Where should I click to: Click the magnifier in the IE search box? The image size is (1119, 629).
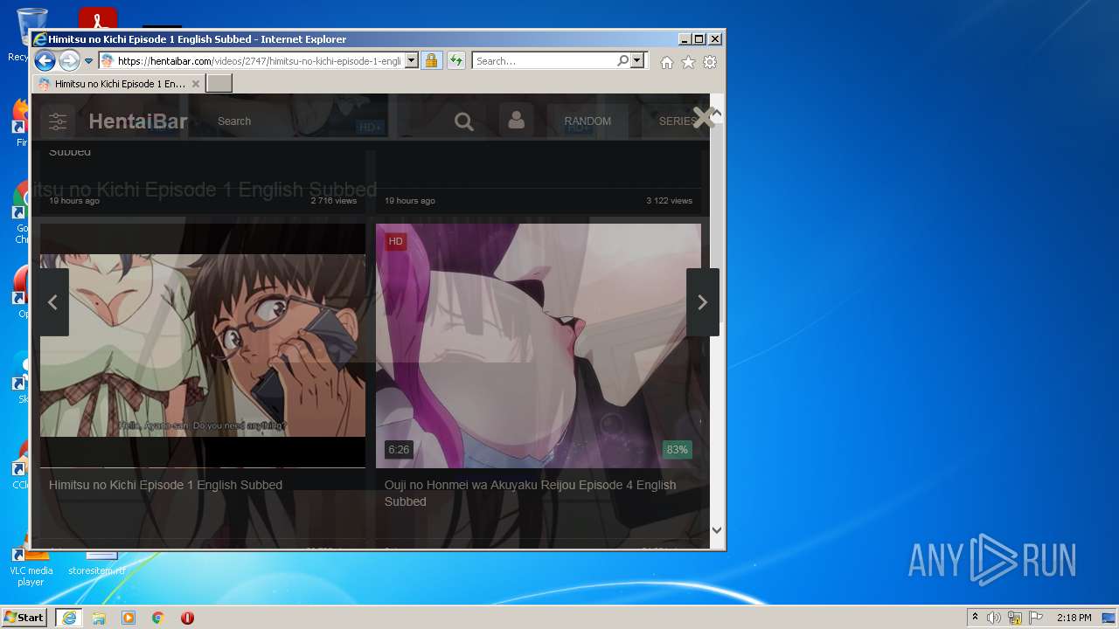[622, 61]
